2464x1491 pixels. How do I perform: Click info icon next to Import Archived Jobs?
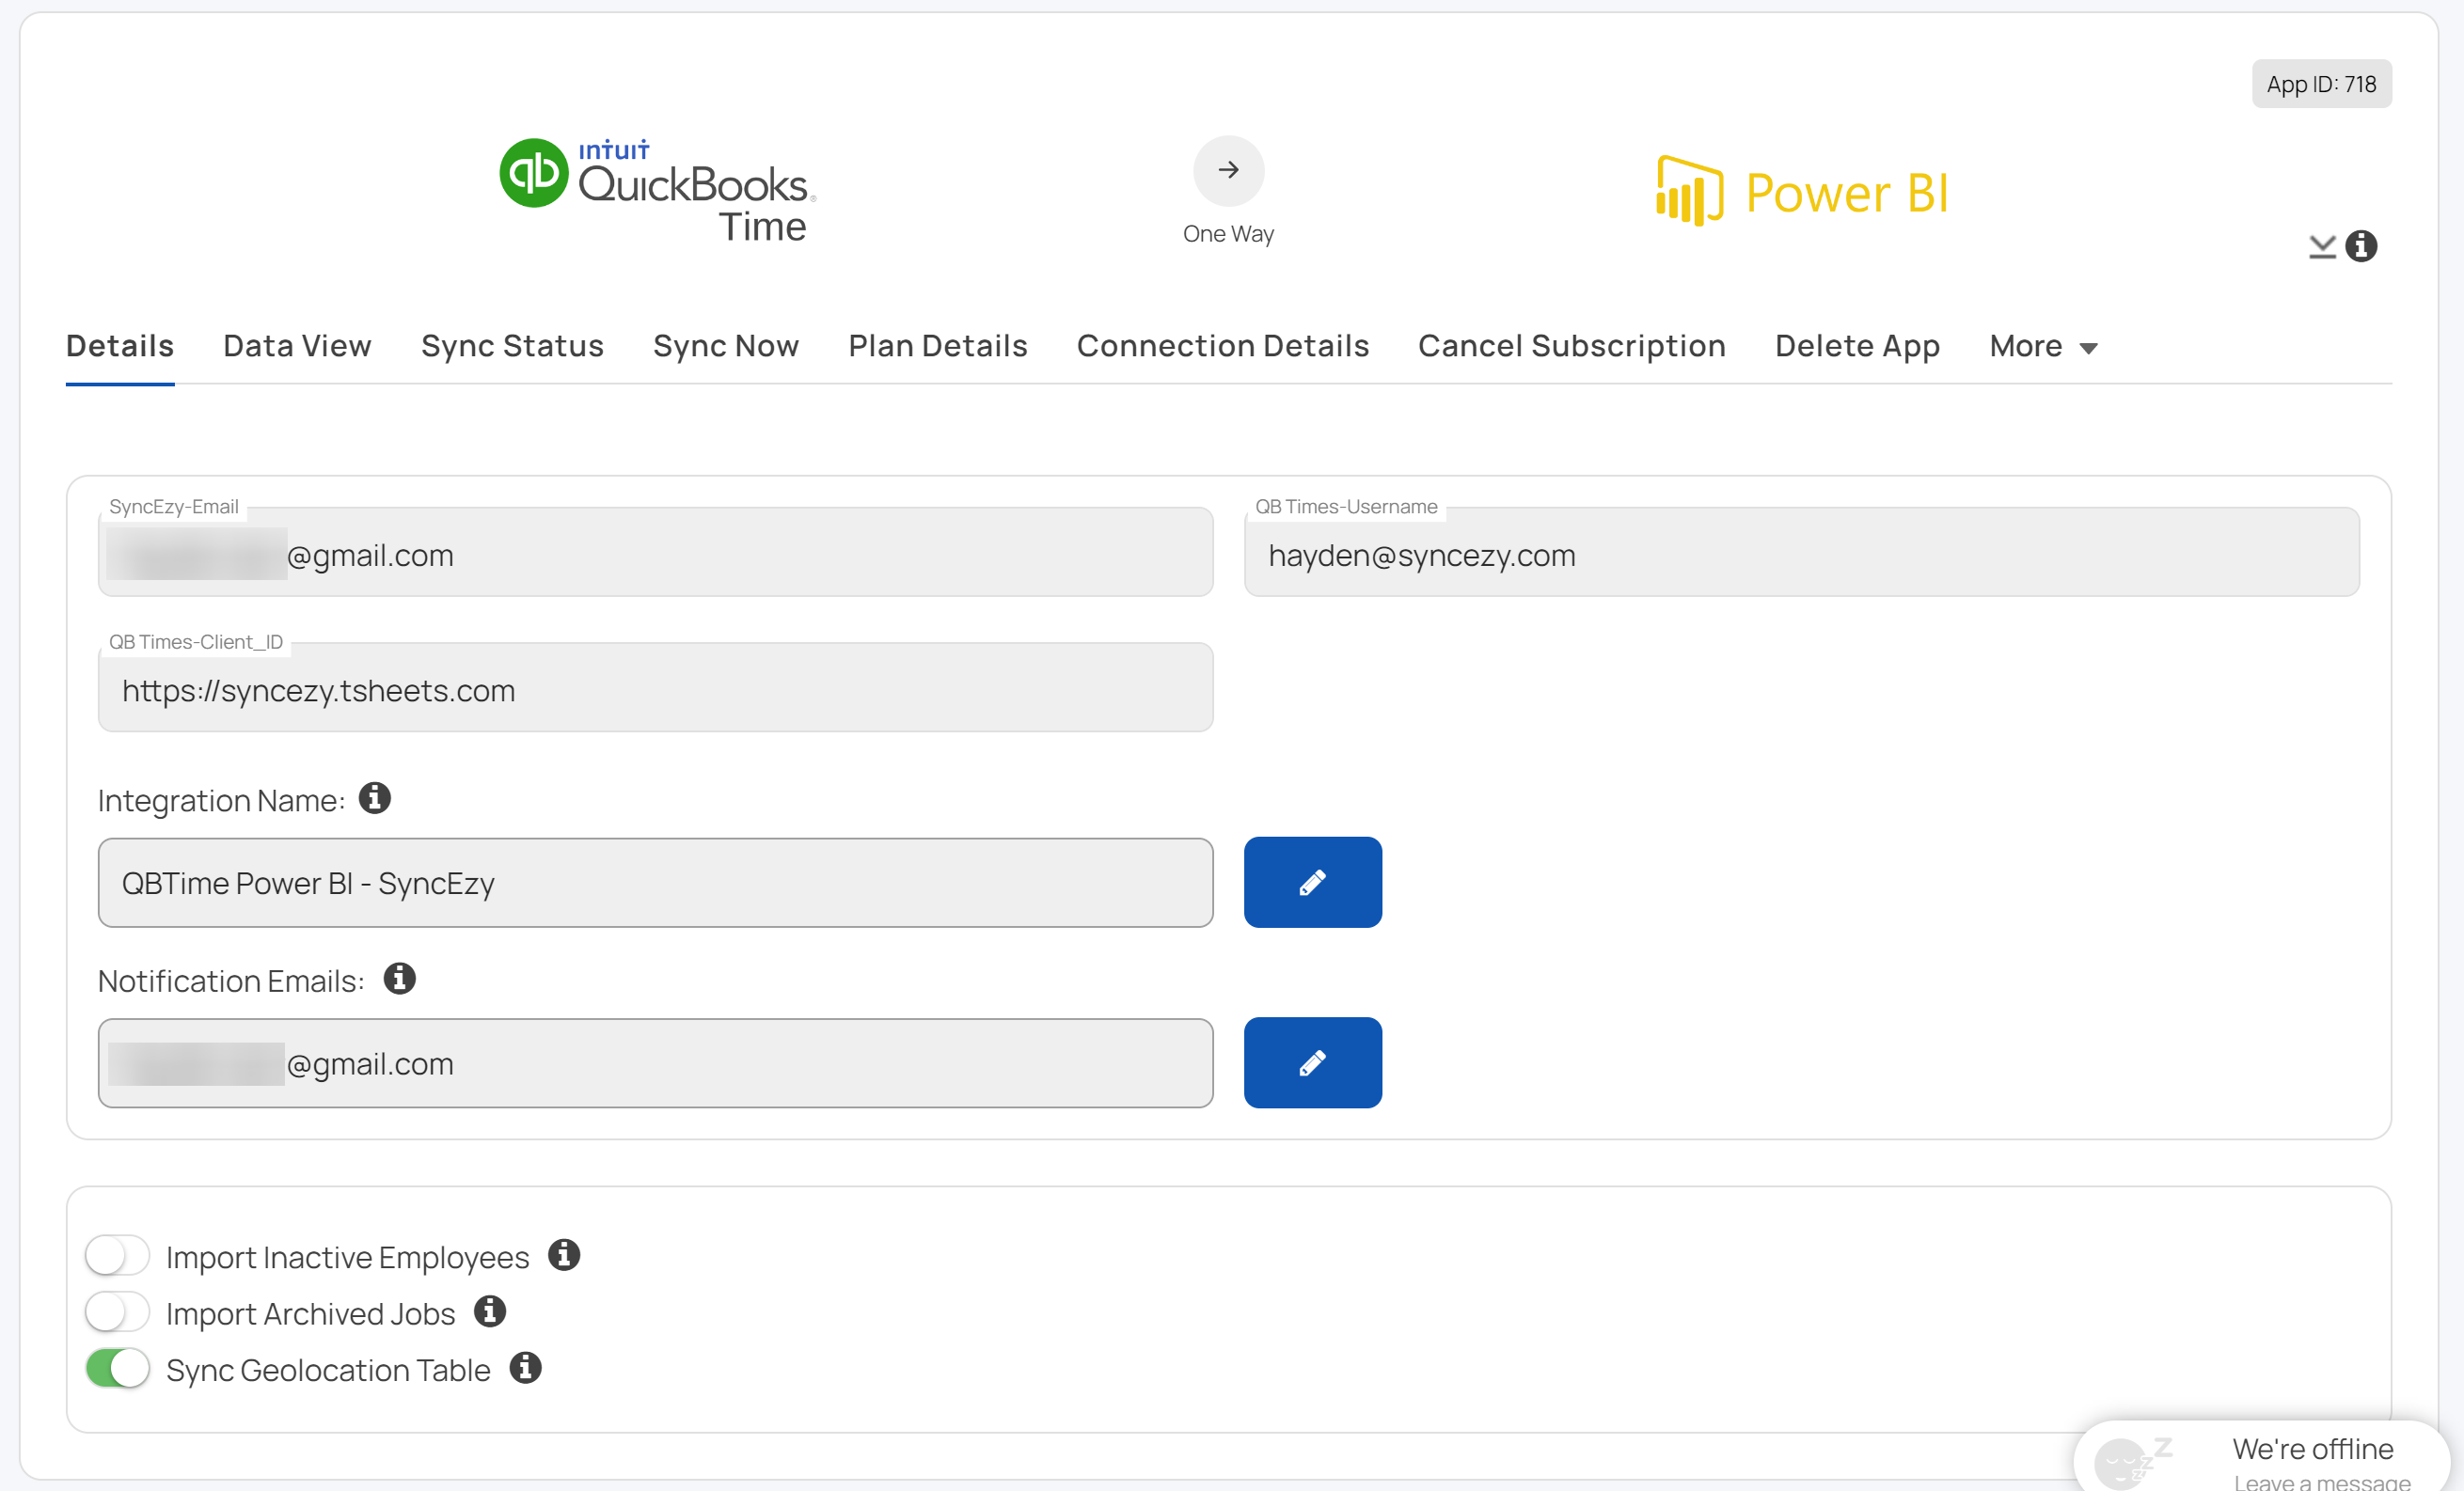point(489,1311)
